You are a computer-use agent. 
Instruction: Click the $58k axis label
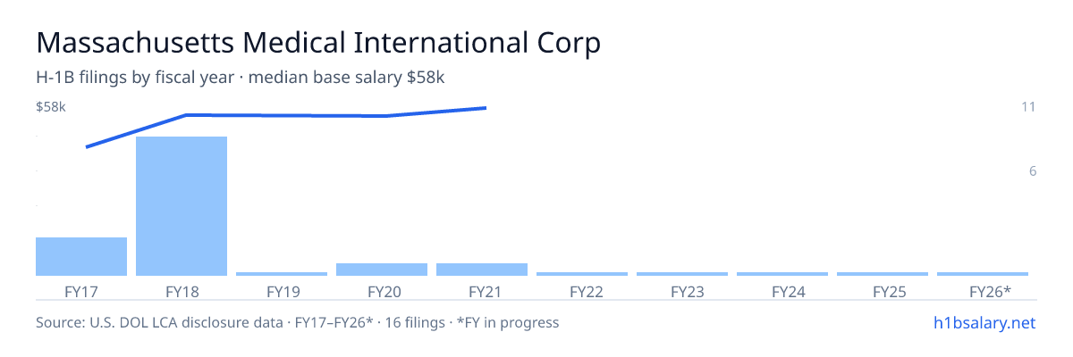pyautogui.click(x=51, y=107)
